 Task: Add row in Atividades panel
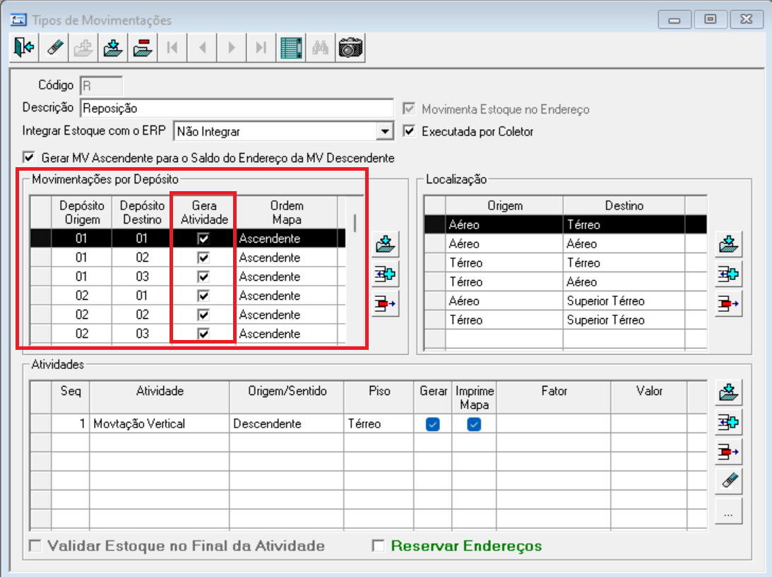729,422
